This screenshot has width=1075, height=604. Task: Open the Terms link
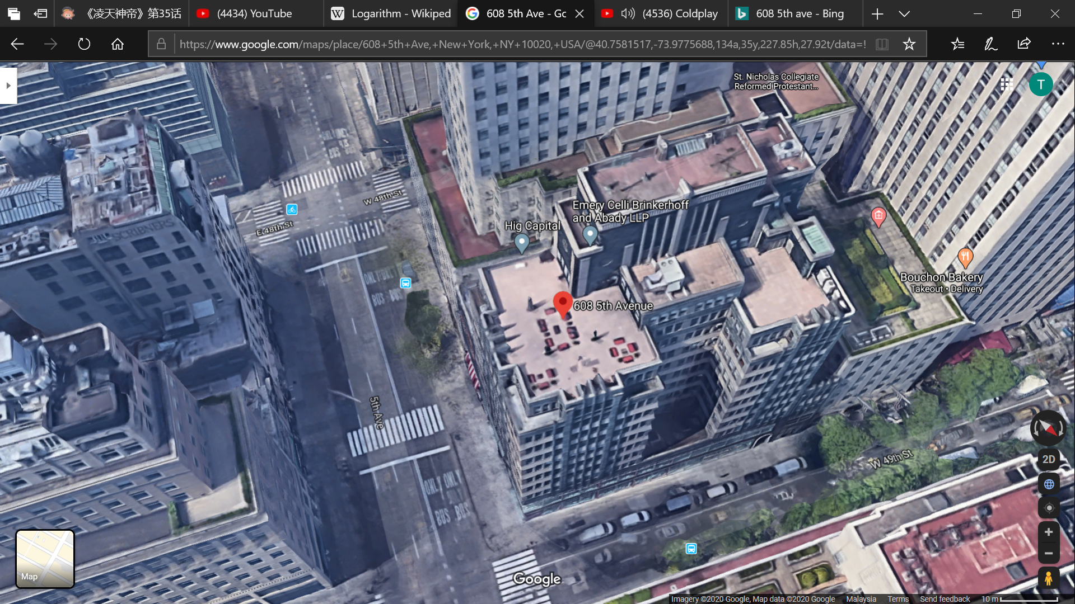[898, 599]
